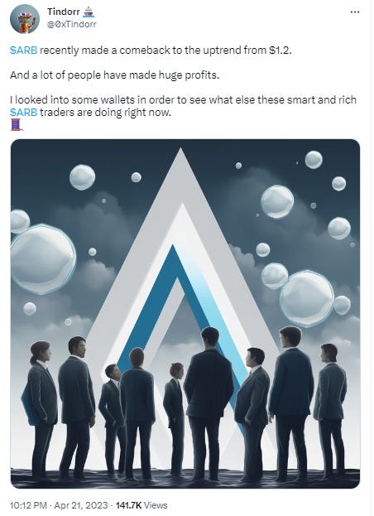This screenshot has width=374, height=516.
Task: Click the sentence about looking into wallets
Action: pos(183,106)
